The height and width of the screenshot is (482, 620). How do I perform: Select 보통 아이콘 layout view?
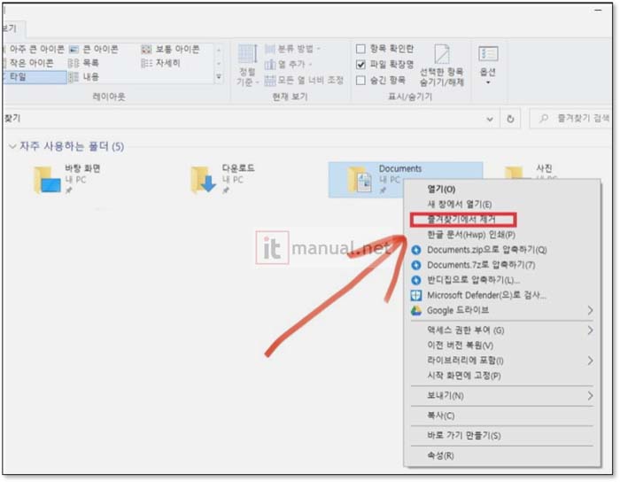point(170,49)
